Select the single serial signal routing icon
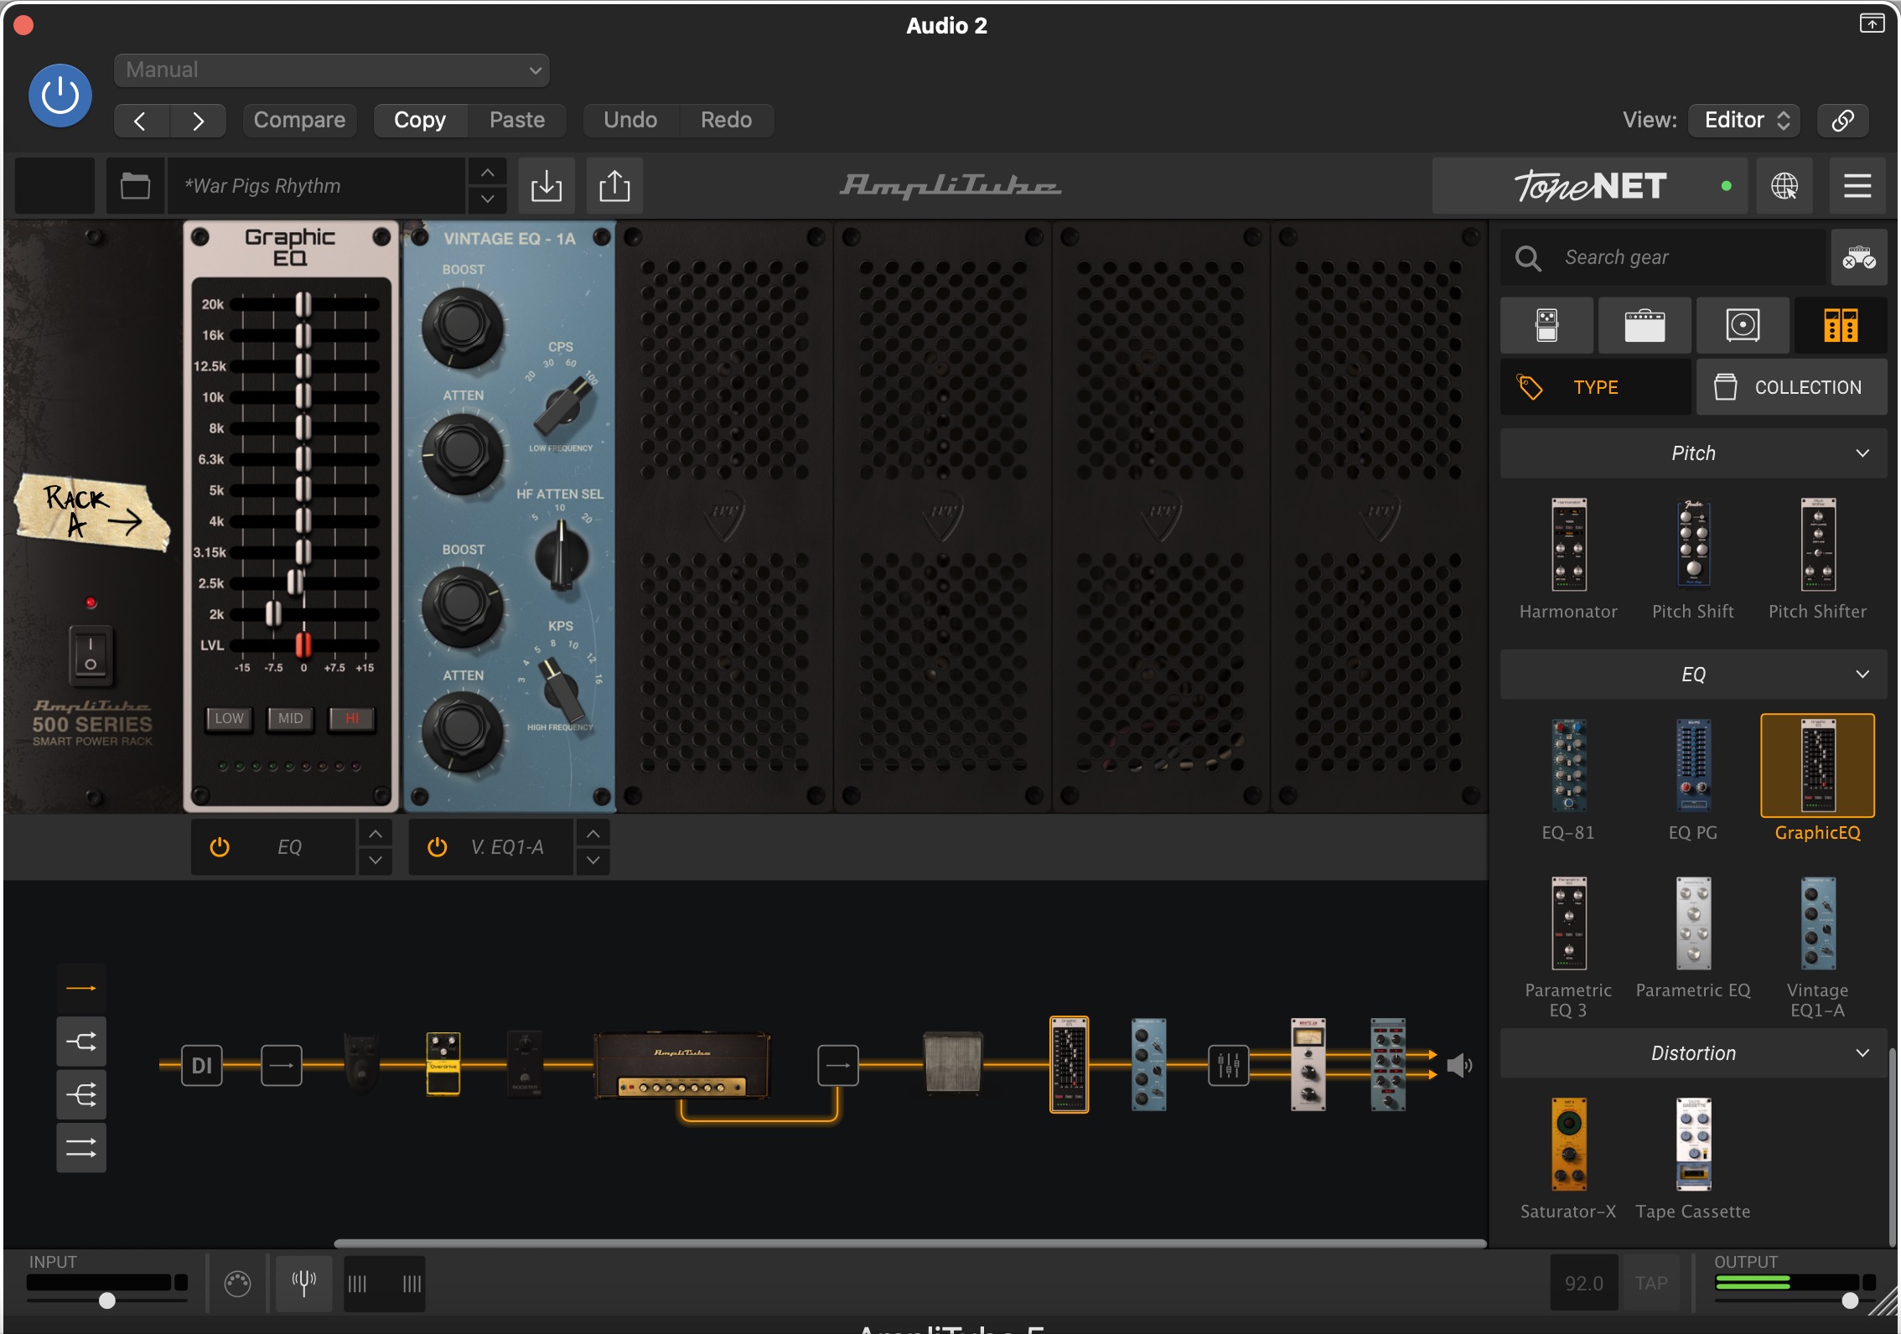The height and width of the screenshot is (1334, 1901). pyautogui.click(x=81, y=989)
